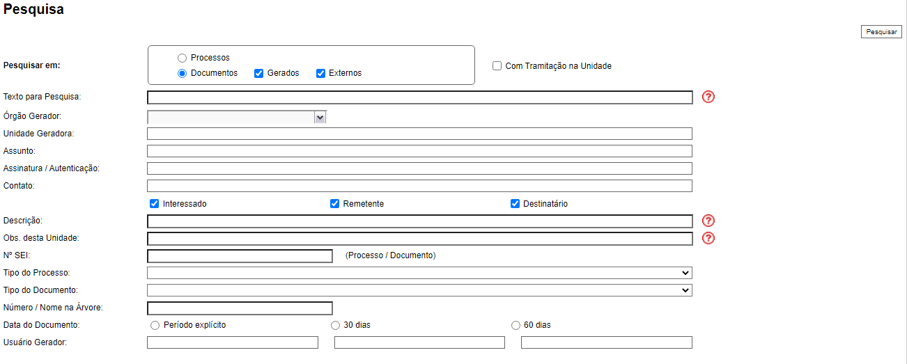Select the Processos radio option

click(x=183, y=58)
